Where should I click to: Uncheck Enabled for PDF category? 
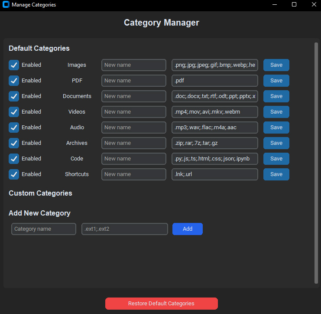click(x=14, y=81)
